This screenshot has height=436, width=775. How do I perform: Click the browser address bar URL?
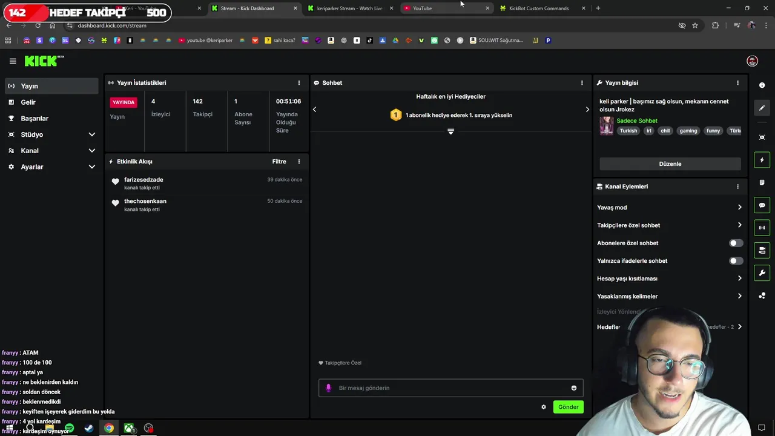112,25
